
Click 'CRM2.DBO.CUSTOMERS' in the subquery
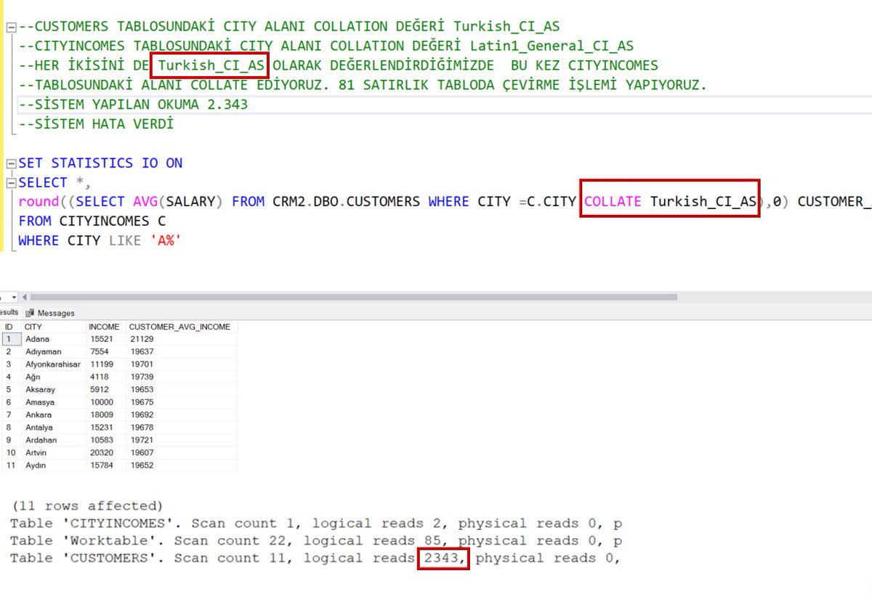346,202
